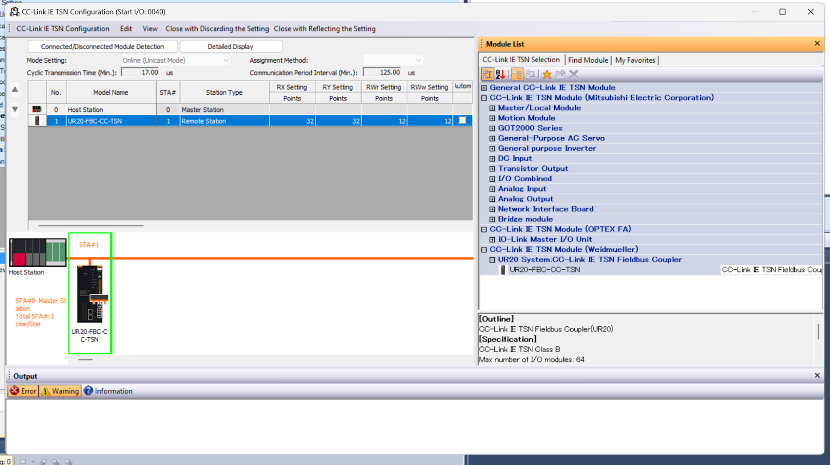Expand the Transistor Output node

pos(492,169)
